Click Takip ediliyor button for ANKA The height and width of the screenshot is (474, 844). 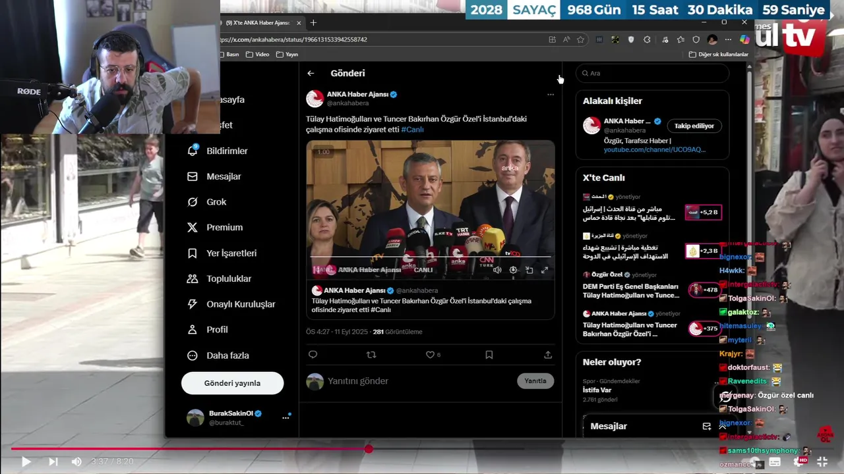coord(694,126)
